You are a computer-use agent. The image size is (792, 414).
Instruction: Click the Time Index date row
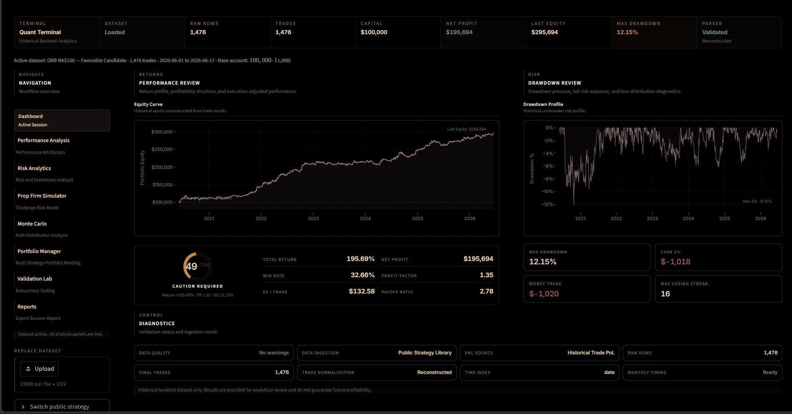click(540, 372)
